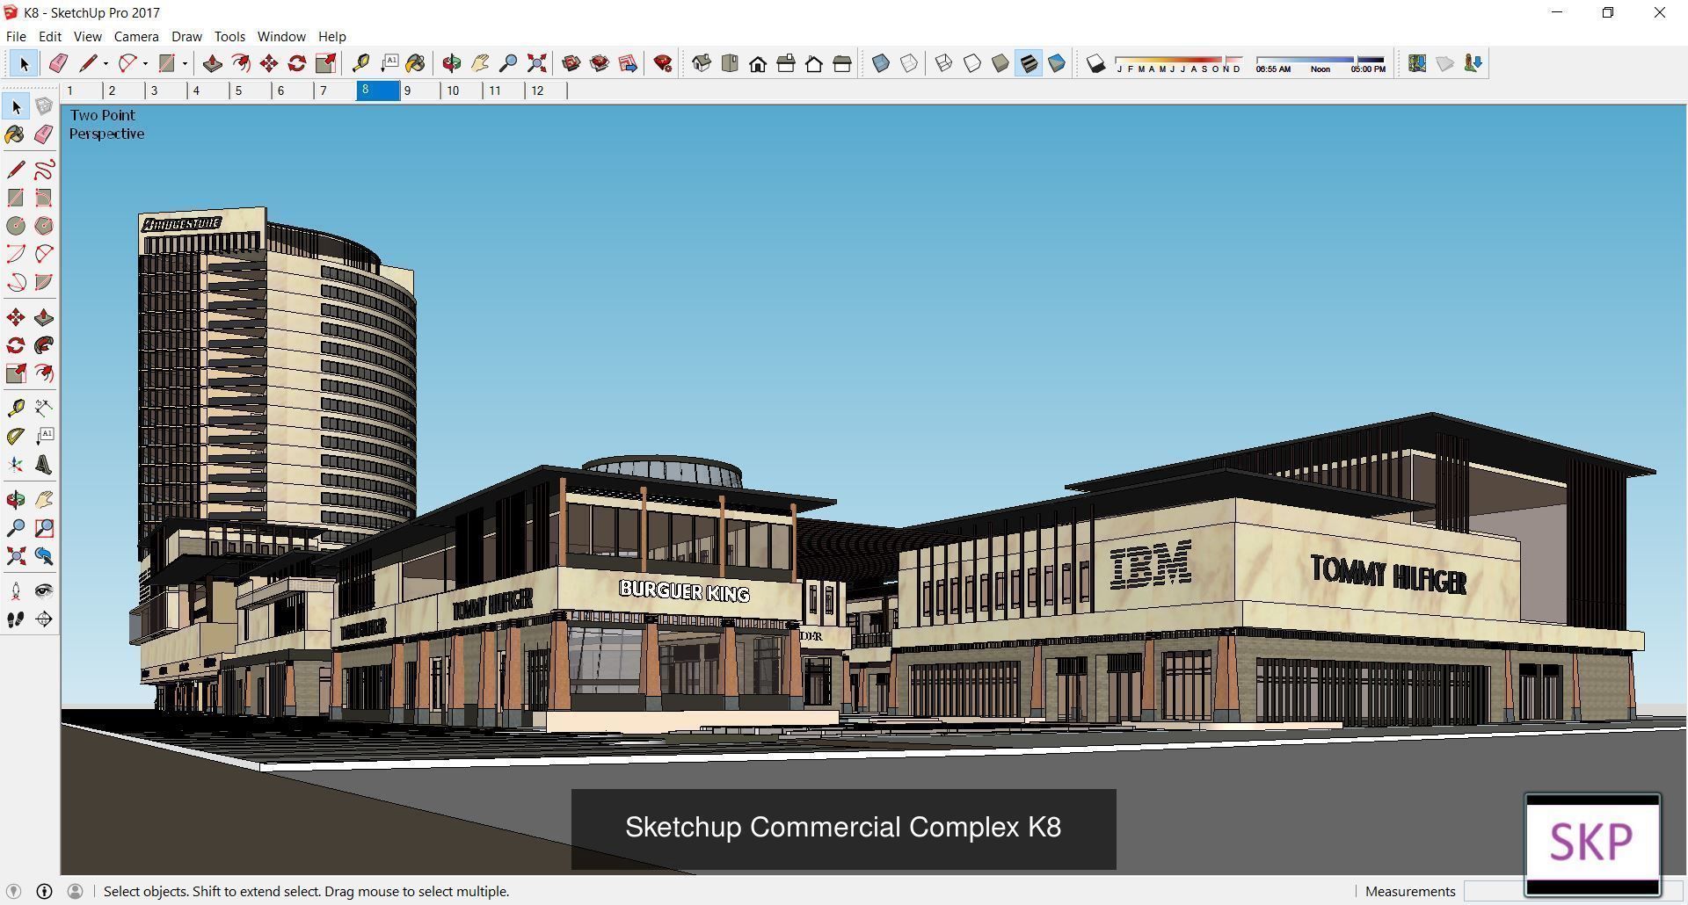The image size is (1688, 905).
Task: Select the Section Plane tool
Action: point(44,619)
